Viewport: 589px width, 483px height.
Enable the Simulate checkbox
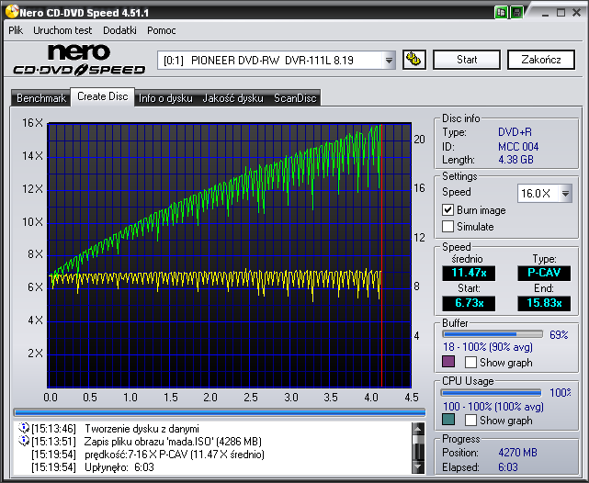click(447, 226)
